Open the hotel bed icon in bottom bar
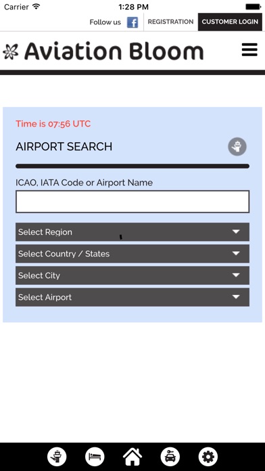The width and height of the screenshot is (265, 471). click(95, 457)
